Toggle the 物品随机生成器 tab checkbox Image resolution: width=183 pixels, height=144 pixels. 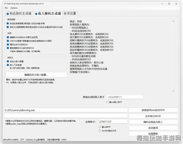[x=8, y=14]
